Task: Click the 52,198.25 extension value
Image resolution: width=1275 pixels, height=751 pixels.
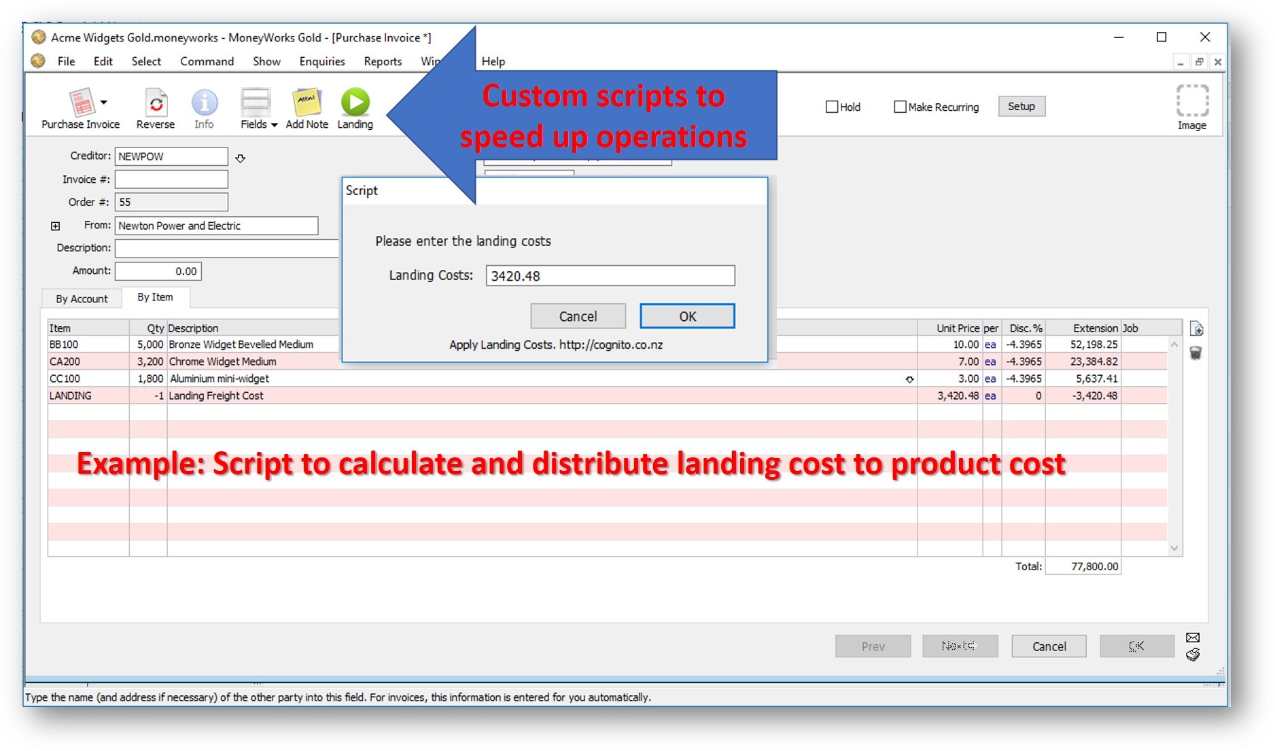Action: tap(1094, 345)
